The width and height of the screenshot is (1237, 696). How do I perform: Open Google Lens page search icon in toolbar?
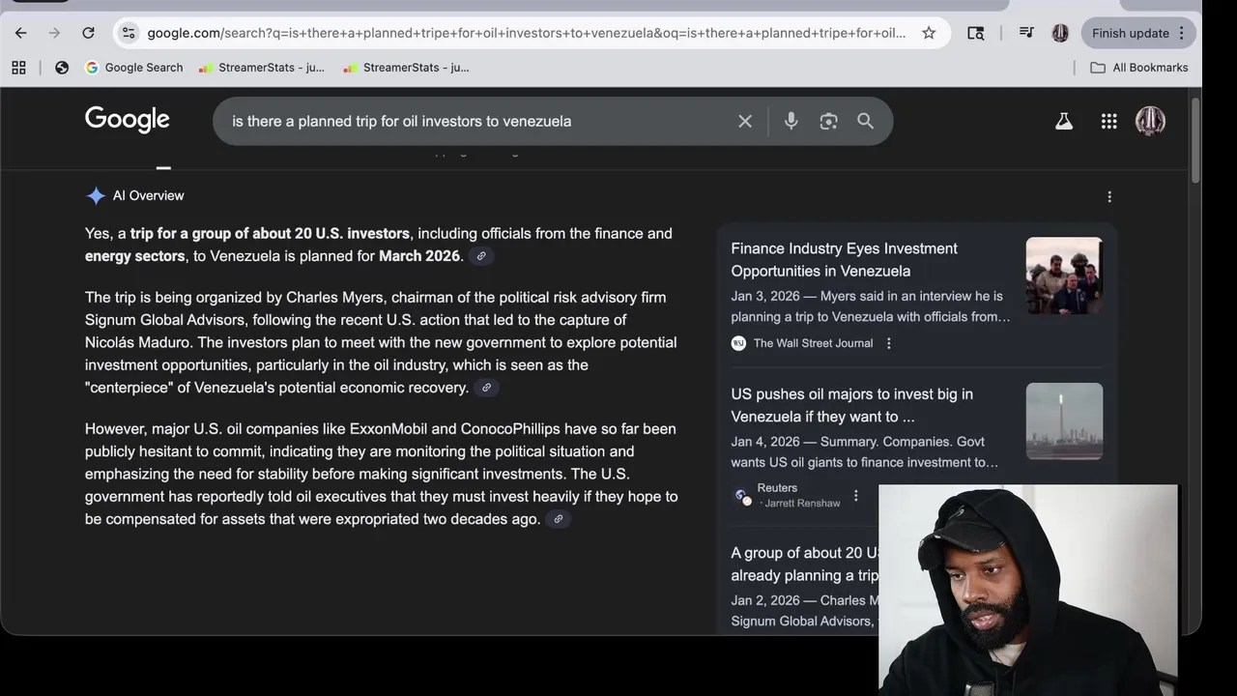coord(976,33)
